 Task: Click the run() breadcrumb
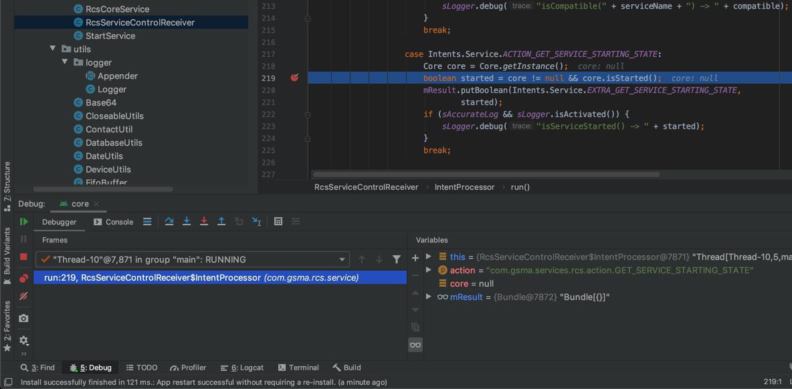tap(520, 187)
